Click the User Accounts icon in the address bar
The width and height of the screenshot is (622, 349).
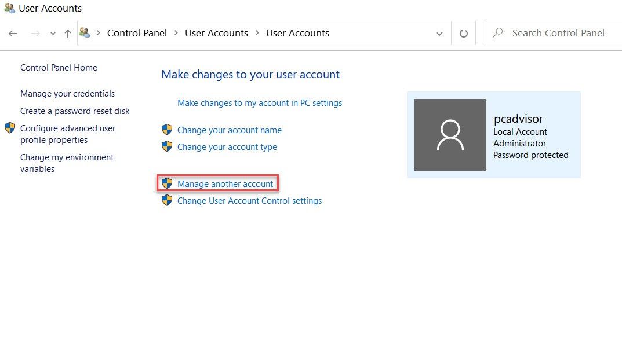[85, 33]
